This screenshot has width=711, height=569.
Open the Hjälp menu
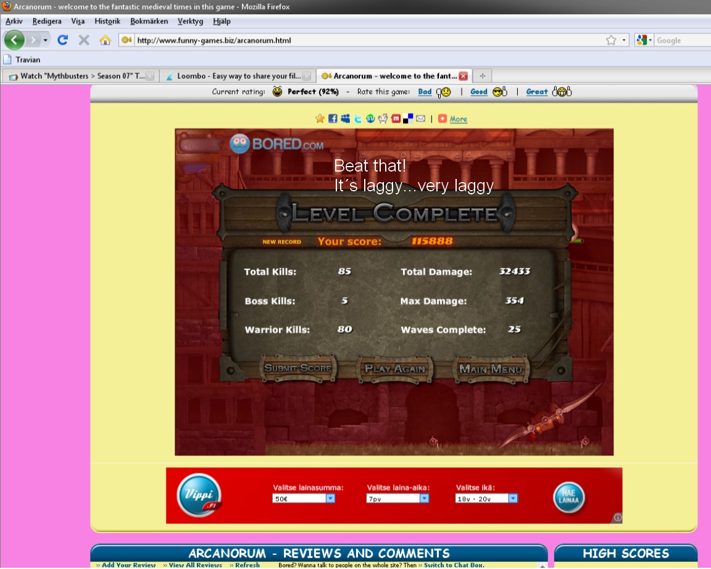[222, 22]
